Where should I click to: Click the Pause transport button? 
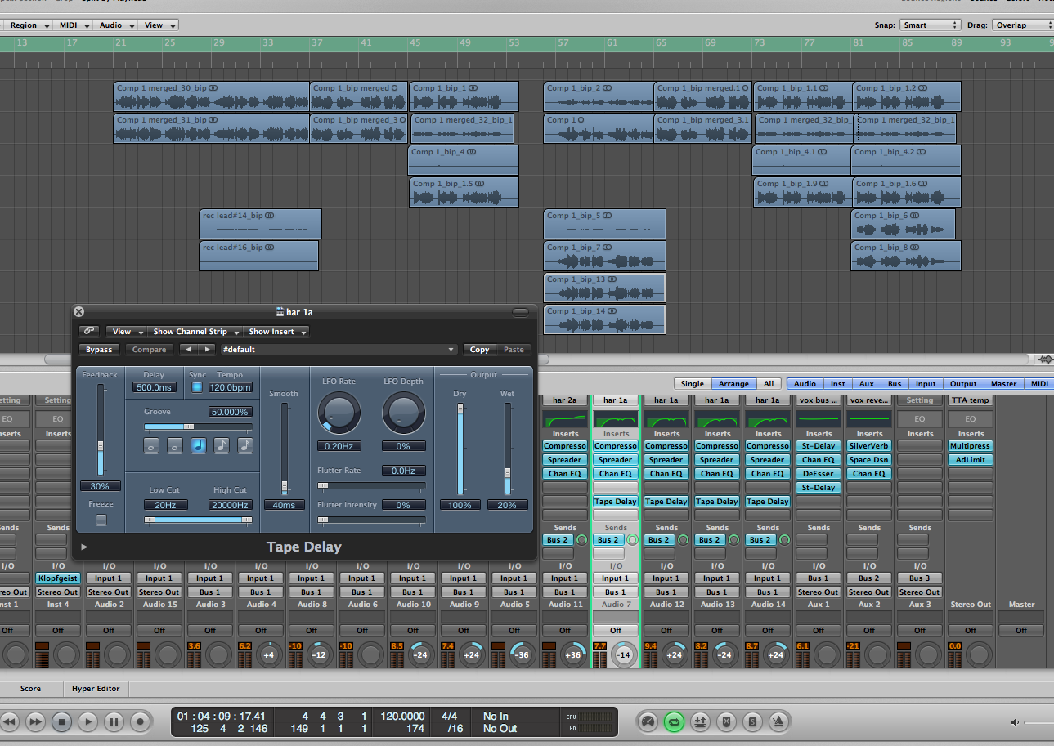(x=114, y=721)
